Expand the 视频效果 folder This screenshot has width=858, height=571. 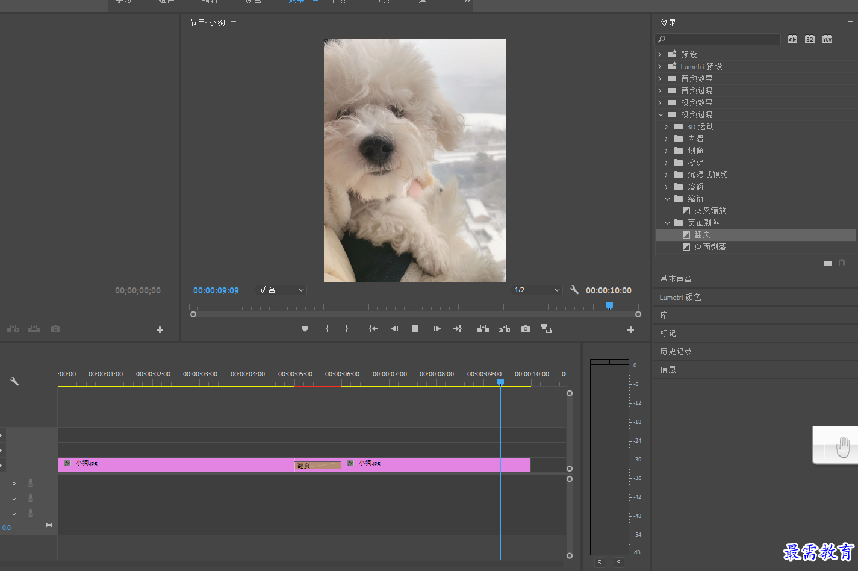(660, 102)
